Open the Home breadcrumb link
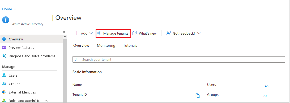 pyautogui.click(x=7, y=9)
